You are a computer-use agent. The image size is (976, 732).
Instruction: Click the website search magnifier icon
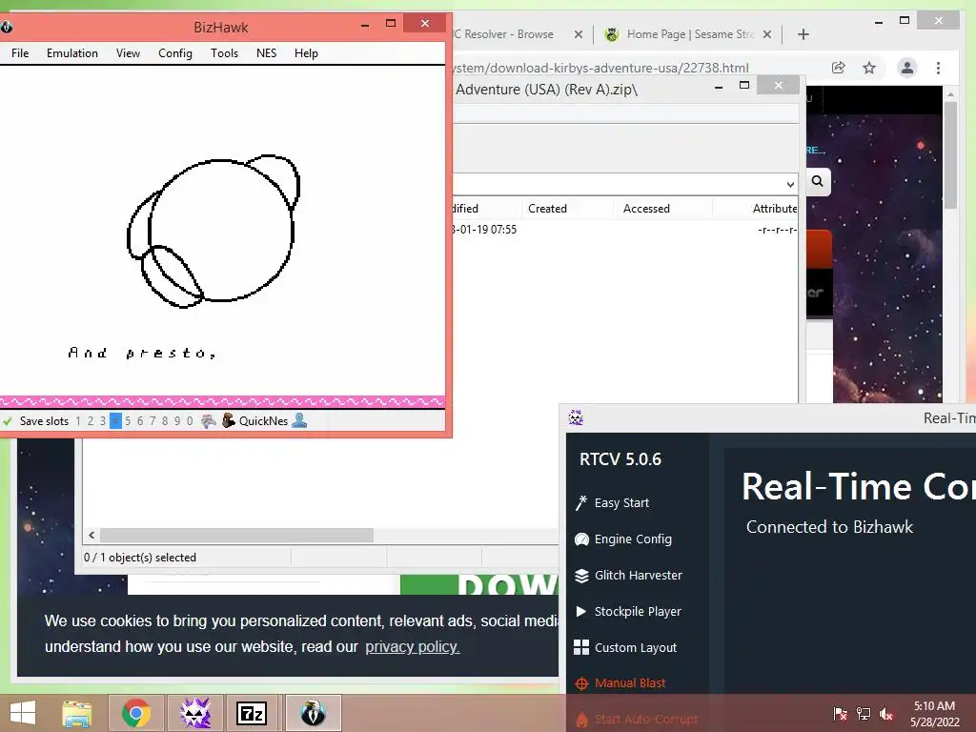coord(817,181)
